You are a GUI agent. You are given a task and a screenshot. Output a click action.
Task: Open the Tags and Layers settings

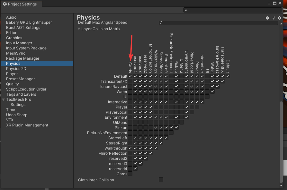21,94
